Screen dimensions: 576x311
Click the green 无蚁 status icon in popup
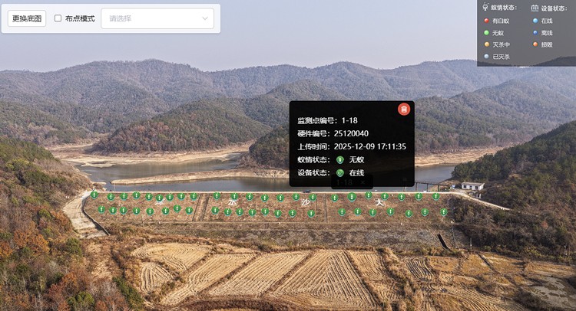point(340,159)
